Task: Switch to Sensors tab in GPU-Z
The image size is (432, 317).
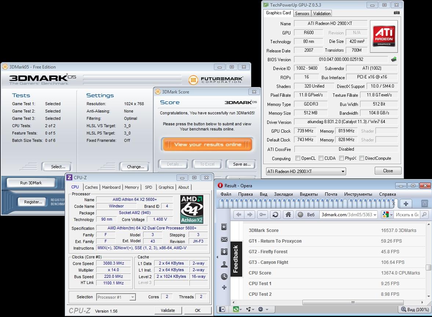Action: (302, 13)
